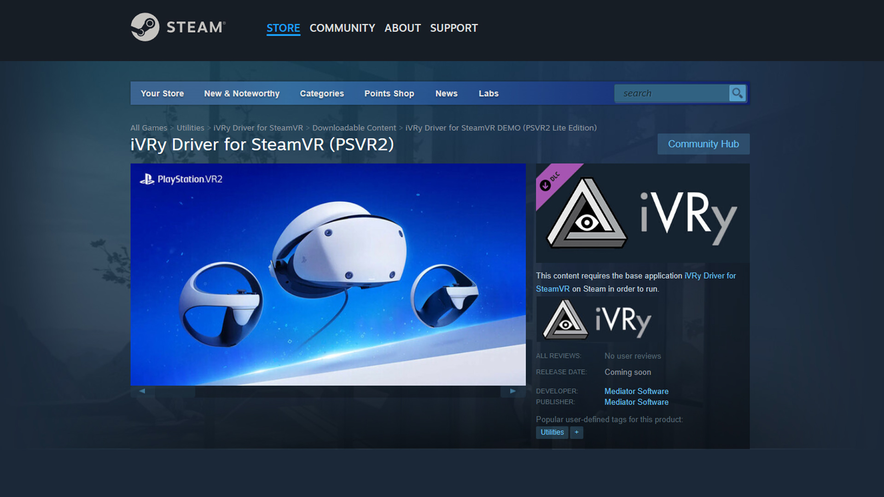This screenshot has height=497, width=884.
Task: Select the Utilities tag
Action: pyautogui.click(x=552, y=433)
